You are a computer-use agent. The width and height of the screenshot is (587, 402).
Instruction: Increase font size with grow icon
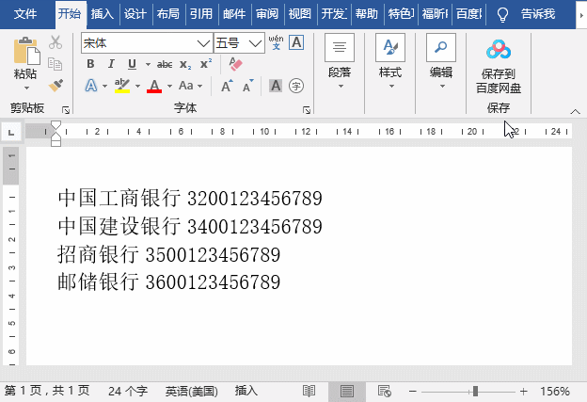(x=228, y=86)
